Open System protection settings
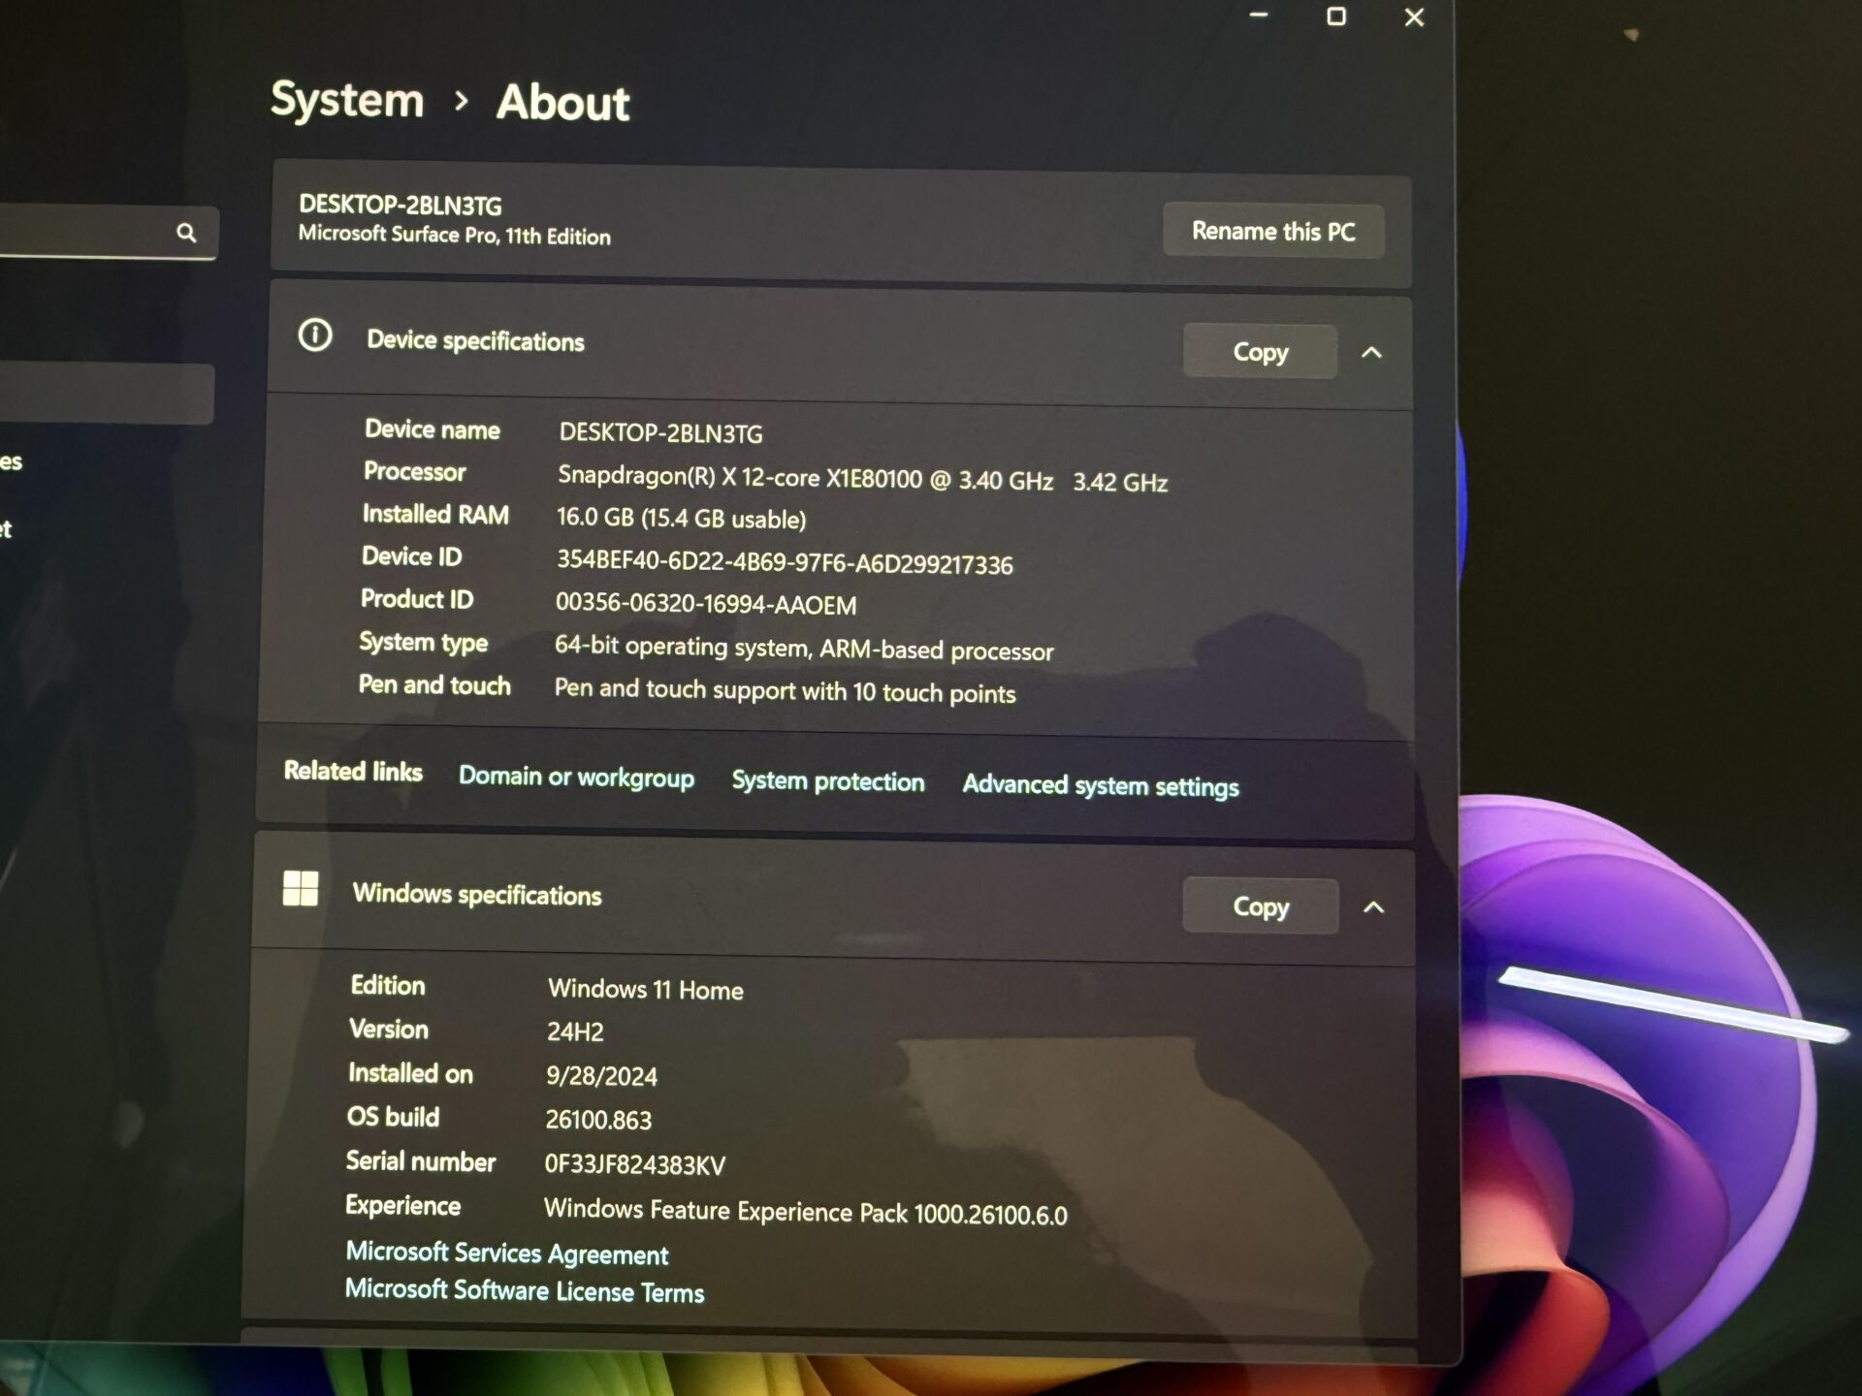This screenshot has height=1396, width=1862. (x=827, y=781)
